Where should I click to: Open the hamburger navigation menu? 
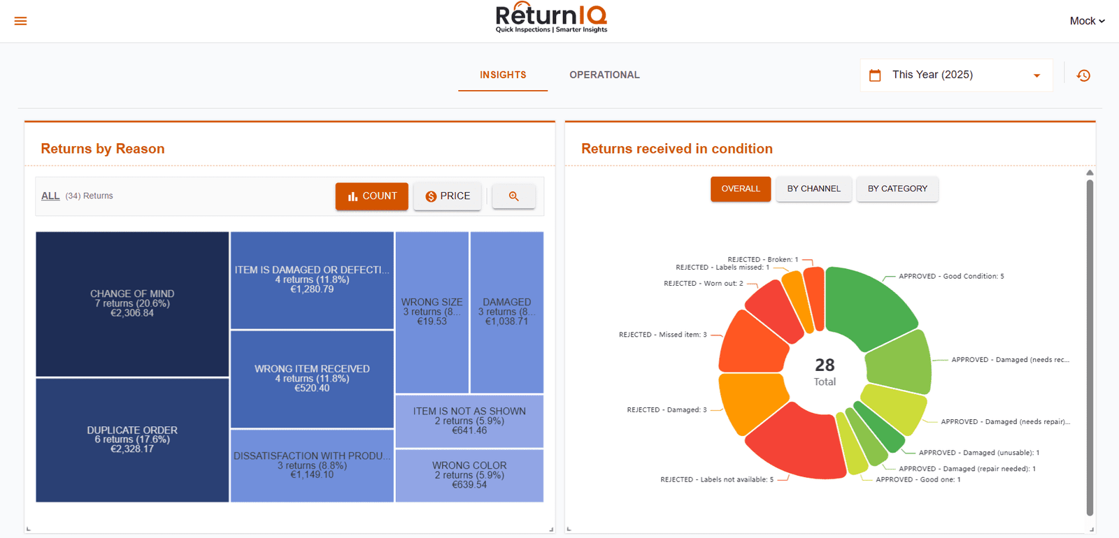click(x=20, y=21)
